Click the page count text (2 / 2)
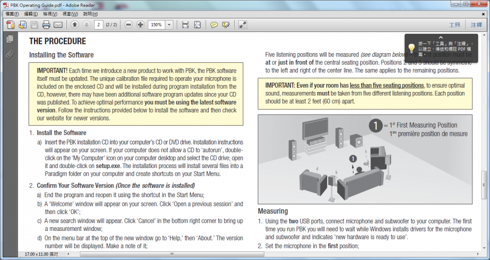The image size is (490, 260). pyautogui.click(x=111, y=25)
